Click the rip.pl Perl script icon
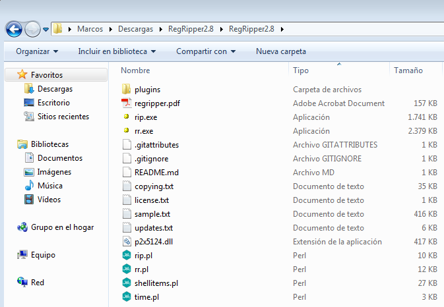This screenshot has width=444, height=307. tap(127, 256)
